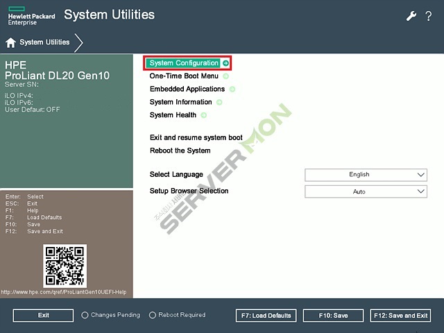Click the Setup Browser Selection label
The height and width of the screenshot is (333, 444).
189,191
